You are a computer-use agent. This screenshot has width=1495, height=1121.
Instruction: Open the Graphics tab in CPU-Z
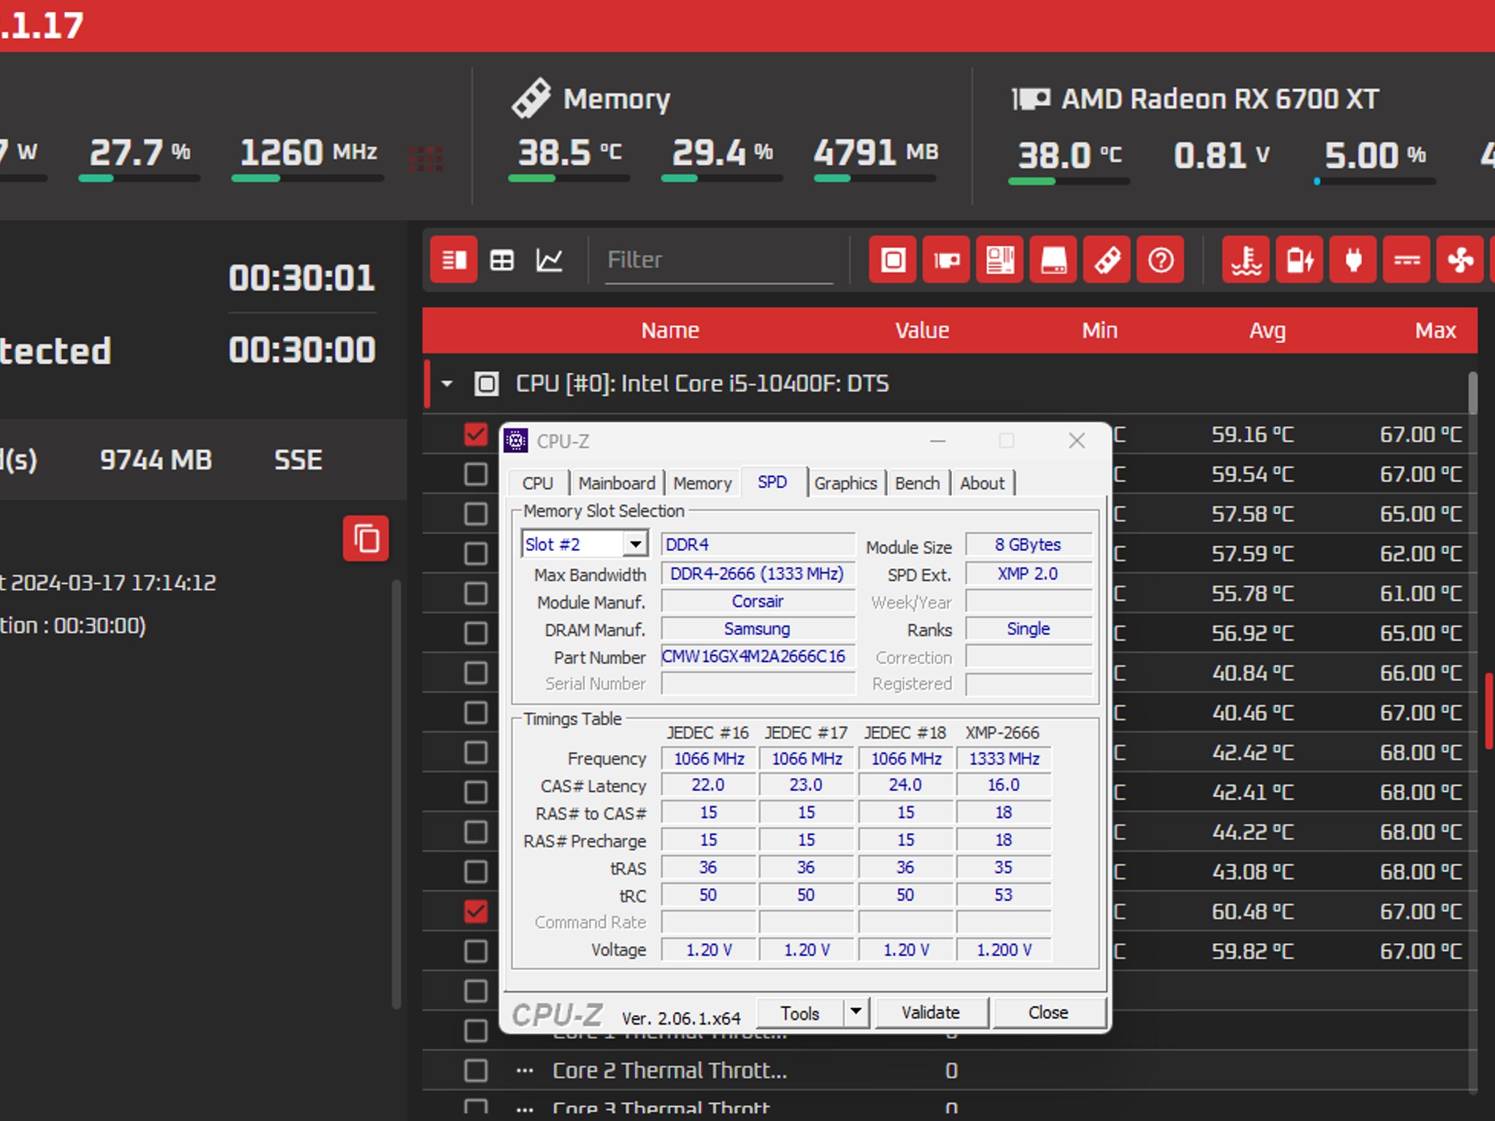845,483
